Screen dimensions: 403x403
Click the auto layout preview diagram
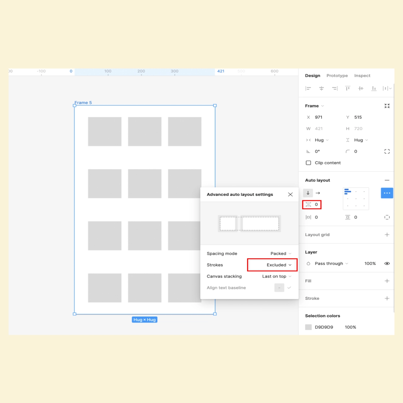click(249, 224)
